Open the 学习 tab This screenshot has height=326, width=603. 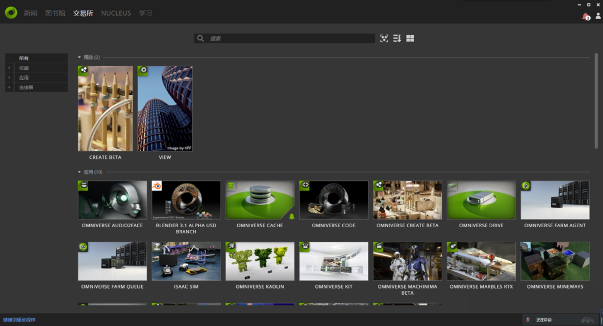click(x=145, y=13)
